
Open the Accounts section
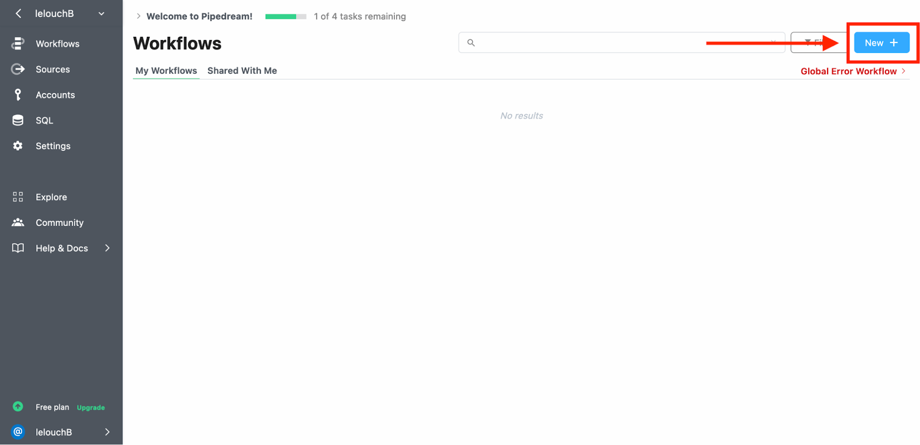[x=55, y=95]
